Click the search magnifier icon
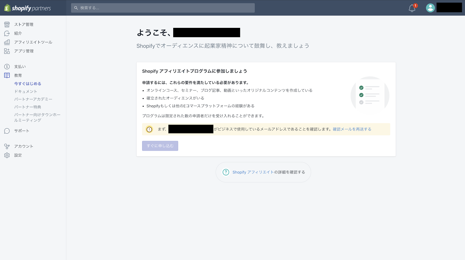This screenshot has width=465, height=260. [x=76, y=8]
